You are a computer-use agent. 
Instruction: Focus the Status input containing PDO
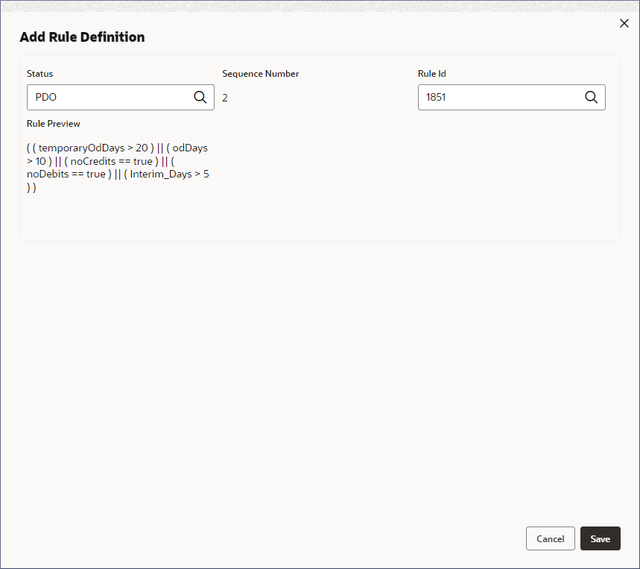(121, 97)
